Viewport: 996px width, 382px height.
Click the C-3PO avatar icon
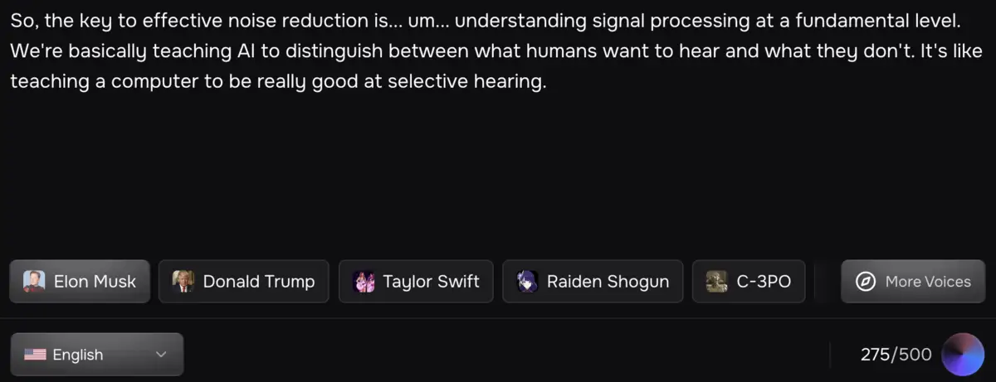pos(717,282)
